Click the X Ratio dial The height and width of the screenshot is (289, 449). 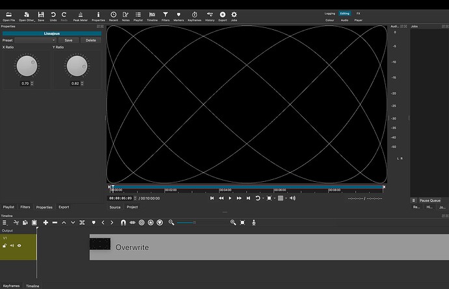(27, 66)
